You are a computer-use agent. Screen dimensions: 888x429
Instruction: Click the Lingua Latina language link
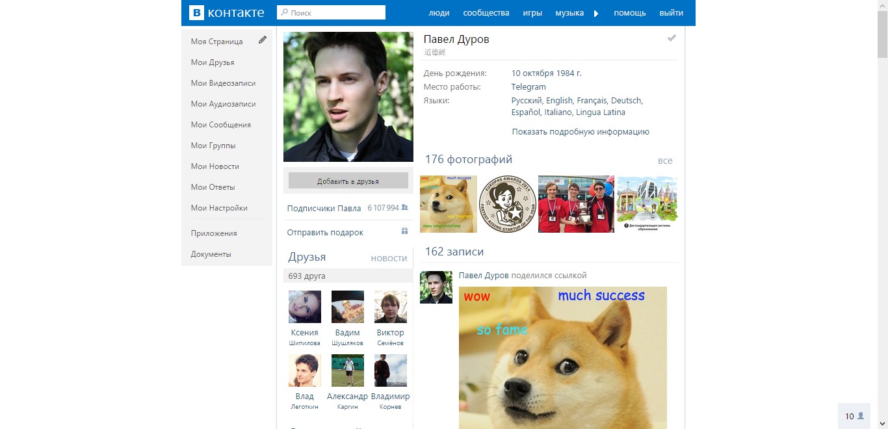point(601,112)
